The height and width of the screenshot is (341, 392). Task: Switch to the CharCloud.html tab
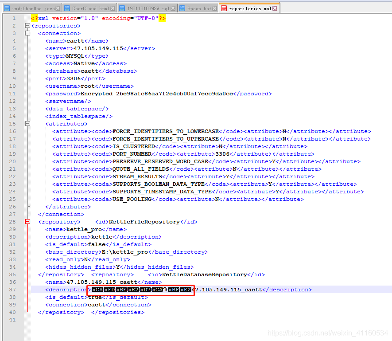[x=91, y=8]
